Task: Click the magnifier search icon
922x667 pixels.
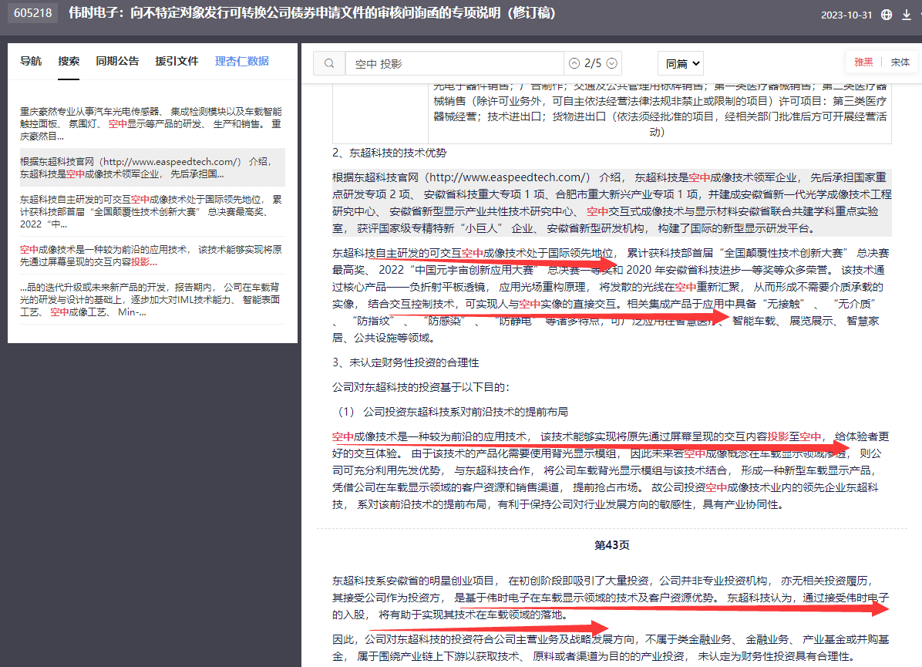Action: tap(329, 63)
